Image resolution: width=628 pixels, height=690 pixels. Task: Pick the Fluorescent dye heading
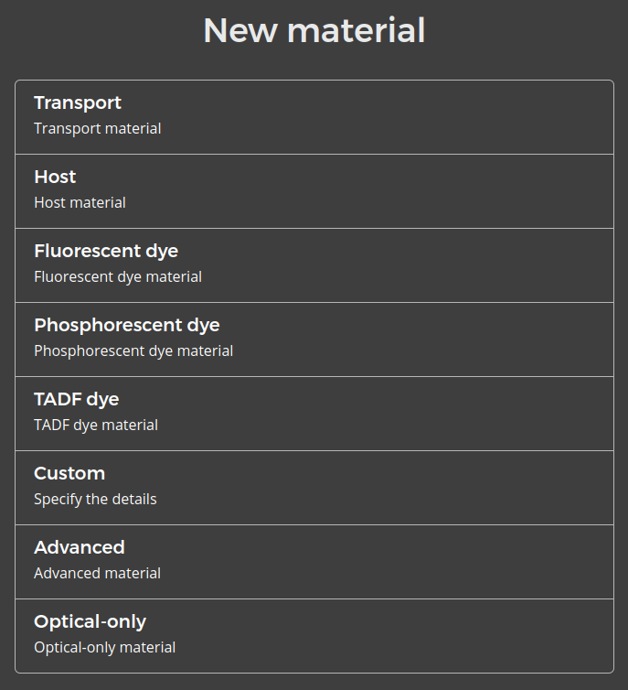point(106,251)
